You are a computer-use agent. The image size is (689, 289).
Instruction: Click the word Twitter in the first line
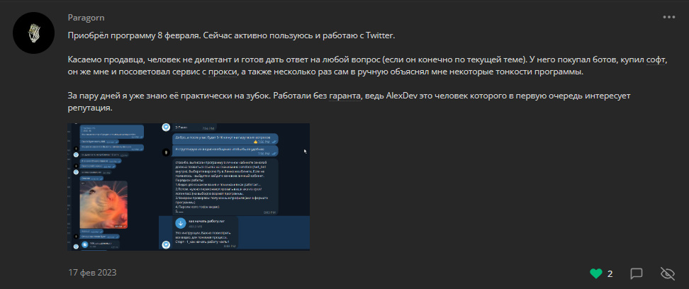click(x=380, y=36)
